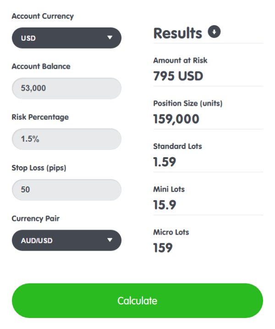The width and height of the screenshot is (275, 329).
Task: Click the Results heading
Action: (177, 33)
